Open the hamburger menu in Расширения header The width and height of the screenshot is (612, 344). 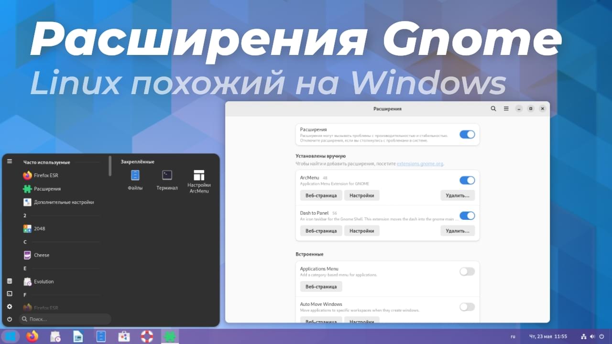[x=506, y=108]
